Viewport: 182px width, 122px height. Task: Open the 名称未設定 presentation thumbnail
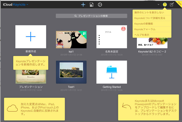pos(112,37)
